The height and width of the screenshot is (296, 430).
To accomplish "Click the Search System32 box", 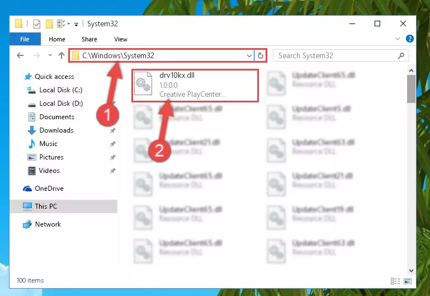I will pyautogui.click(x=341, y=56).
